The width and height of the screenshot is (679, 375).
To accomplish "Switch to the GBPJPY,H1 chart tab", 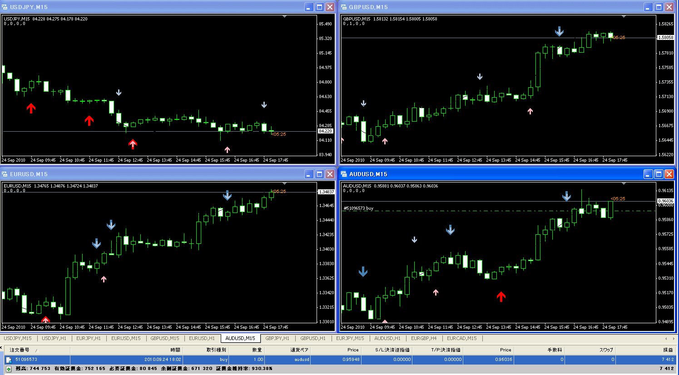I will click(x=277, y=338).
